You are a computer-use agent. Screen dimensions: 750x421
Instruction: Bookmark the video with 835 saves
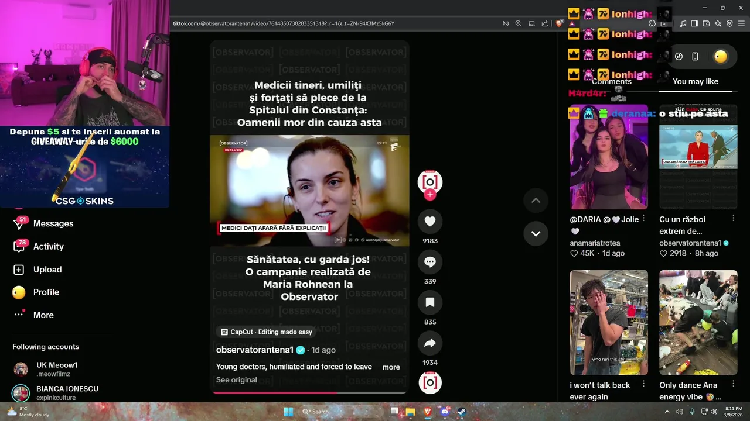(x=429, y=302)
